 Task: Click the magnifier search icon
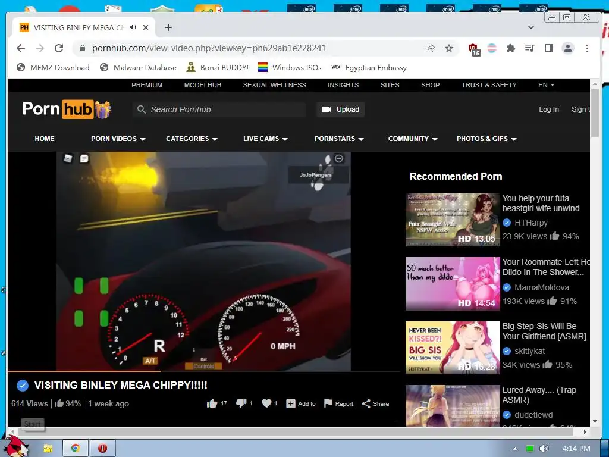pyautogui.click(x=142, y=109)
